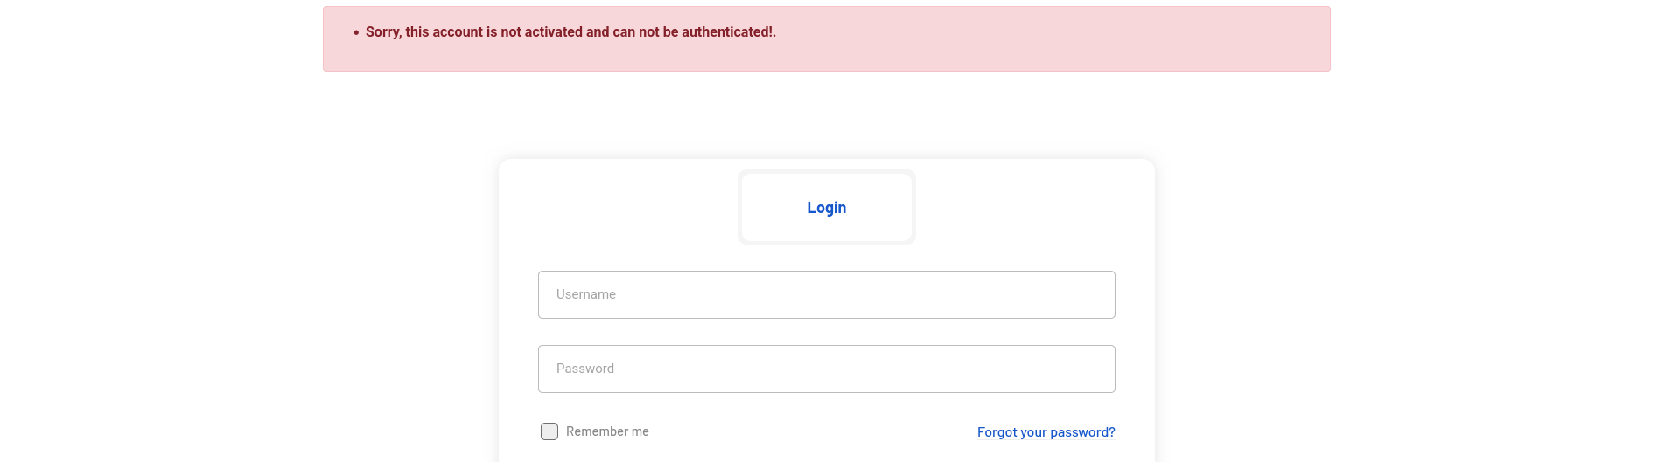The image size is (1666, 462).
Task: Click the 'Sorry' text in the alert
Action: 383,32
